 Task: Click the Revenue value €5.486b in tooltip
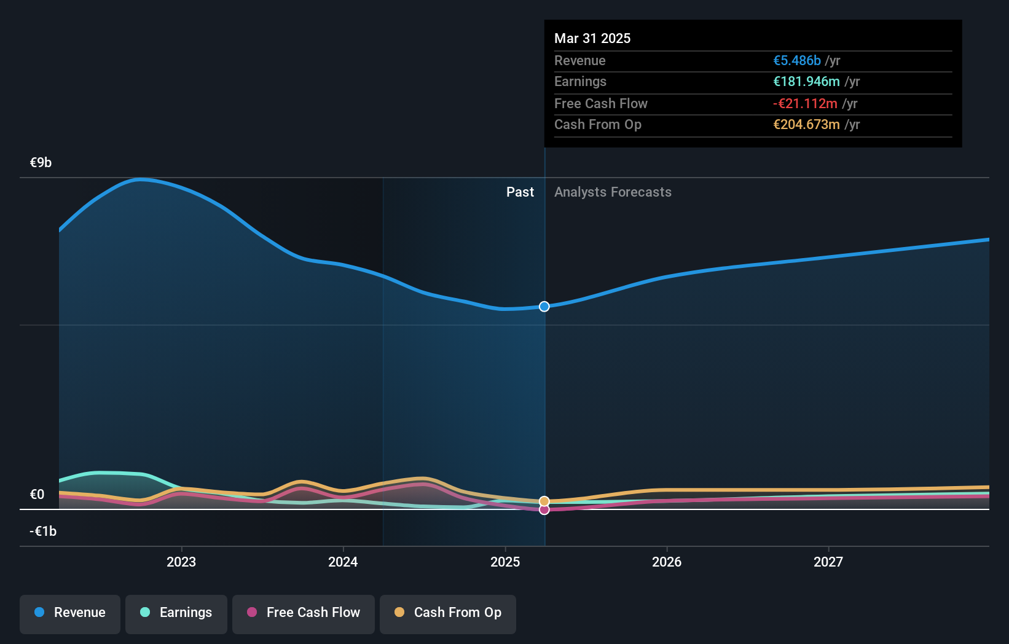(x=796, y=60)
